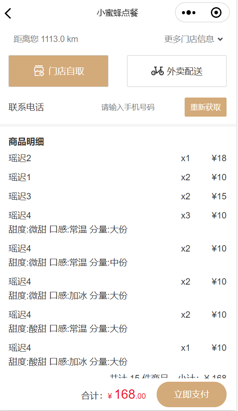Select the 门店自取 pickup tab
This screenshot has width=238, height=411.
(58, 71)
